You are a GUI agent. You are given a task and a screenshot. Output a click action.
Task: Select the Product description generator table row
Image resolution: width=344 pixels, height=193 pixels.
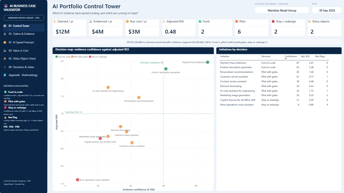point(274,67)
